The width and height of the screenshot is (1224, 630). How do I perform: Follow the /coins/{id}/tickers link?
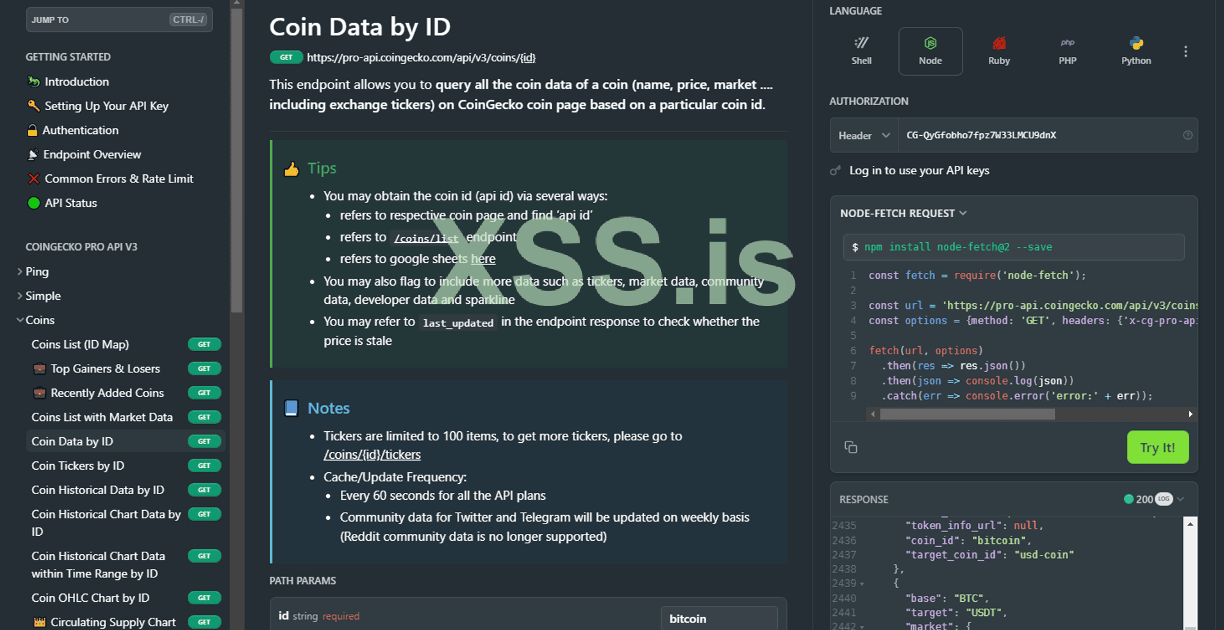[372, 455]
